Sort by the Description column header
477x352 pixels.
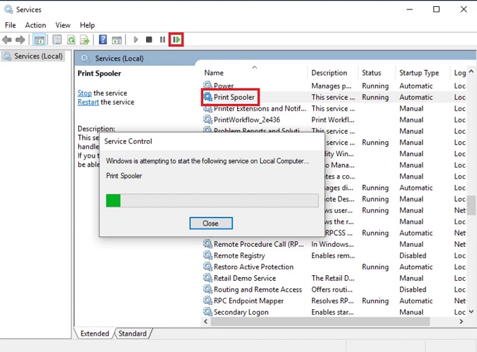(x=332, y=73)
